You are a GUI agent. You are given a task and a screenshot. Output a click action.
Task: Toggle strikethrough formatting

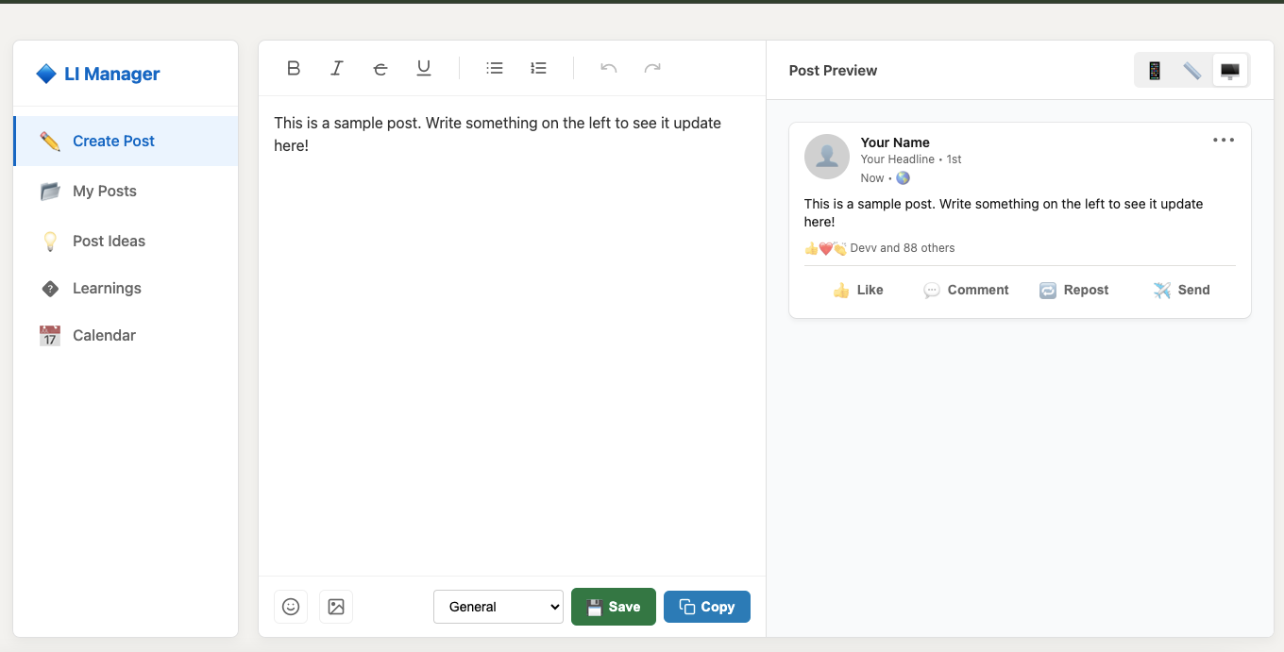(x=380, y=68)
